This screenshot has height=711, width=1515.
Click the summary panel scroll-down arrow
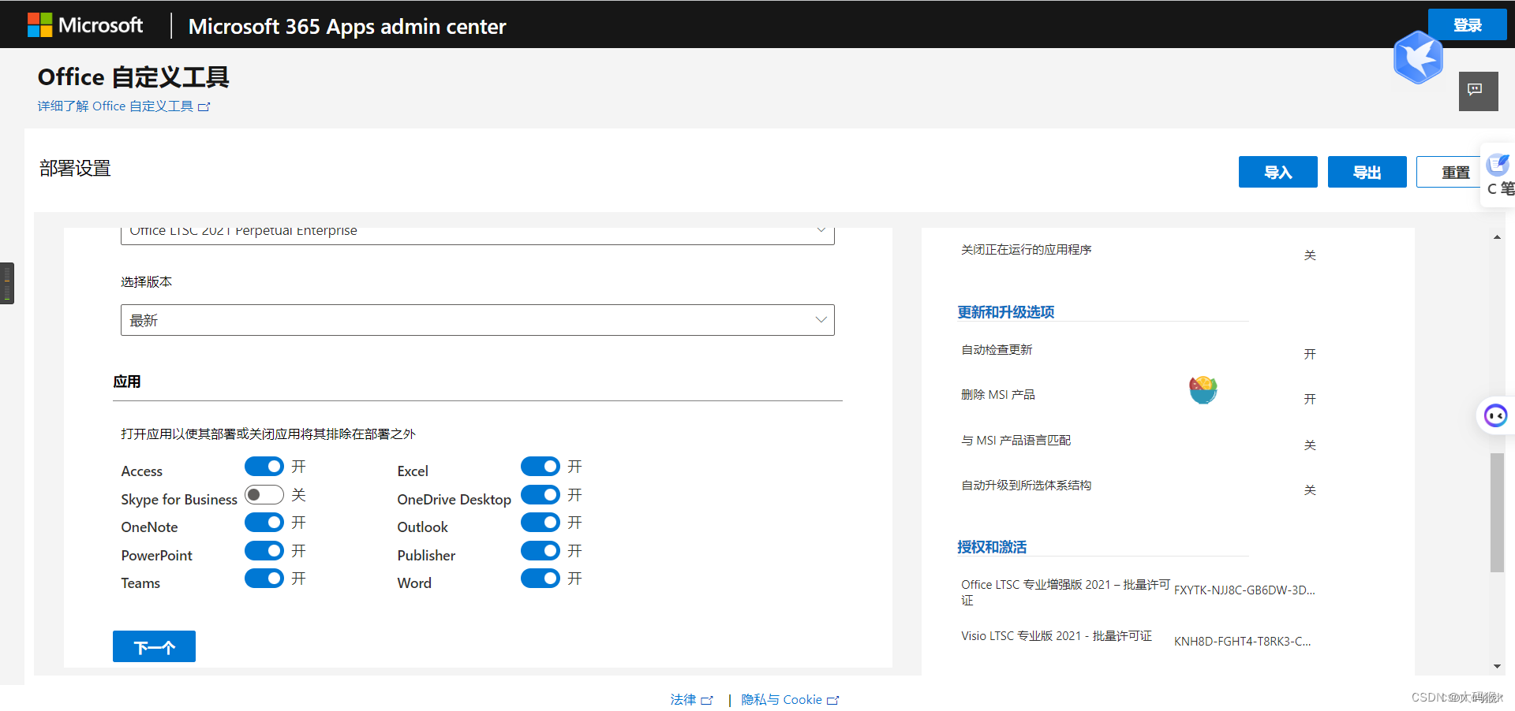tap(1497, 667)
